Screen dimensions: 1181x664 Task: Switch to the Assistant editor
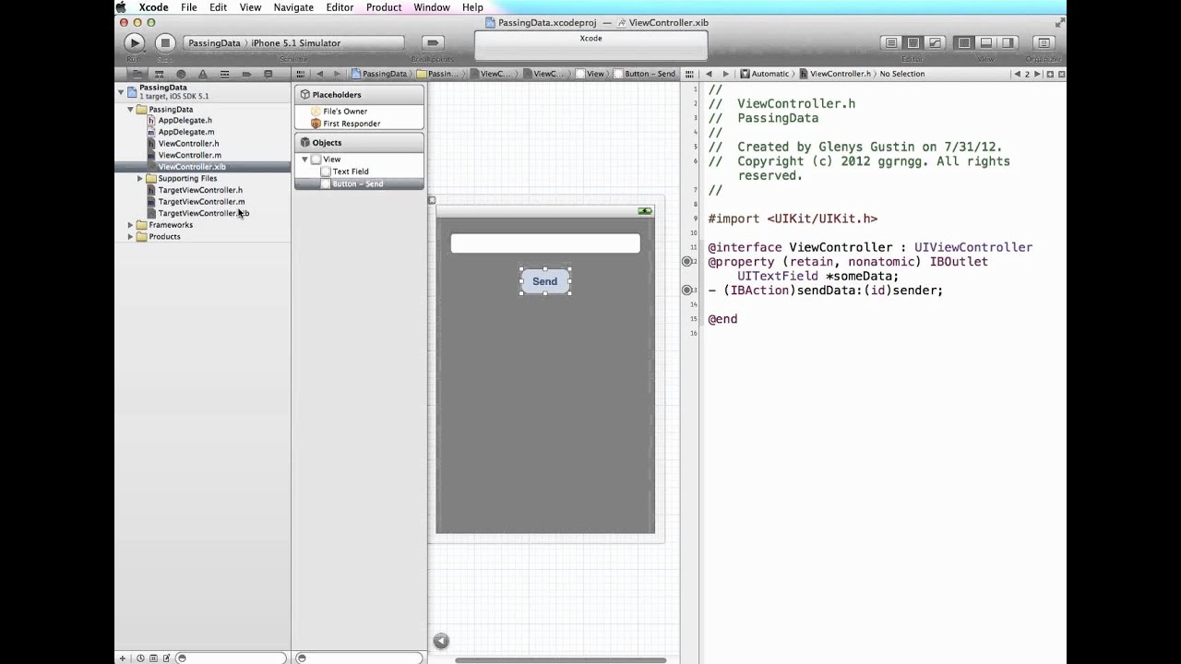913,42
